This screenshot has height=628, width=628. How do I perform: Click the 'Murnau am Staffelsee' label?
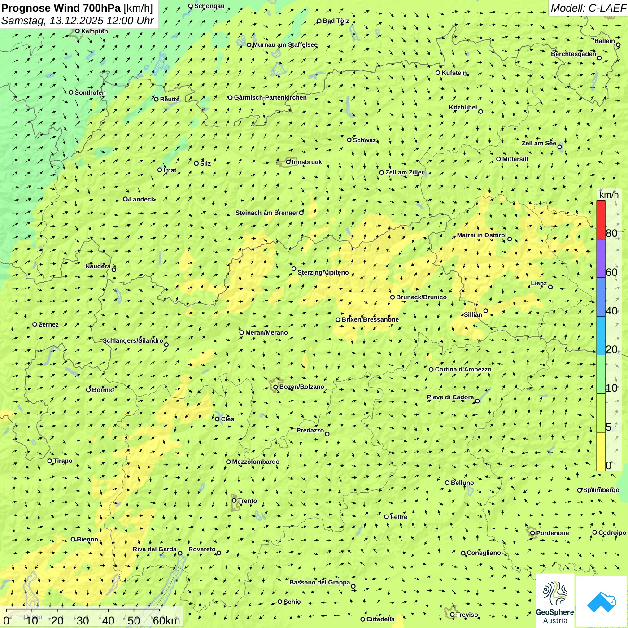285,44
